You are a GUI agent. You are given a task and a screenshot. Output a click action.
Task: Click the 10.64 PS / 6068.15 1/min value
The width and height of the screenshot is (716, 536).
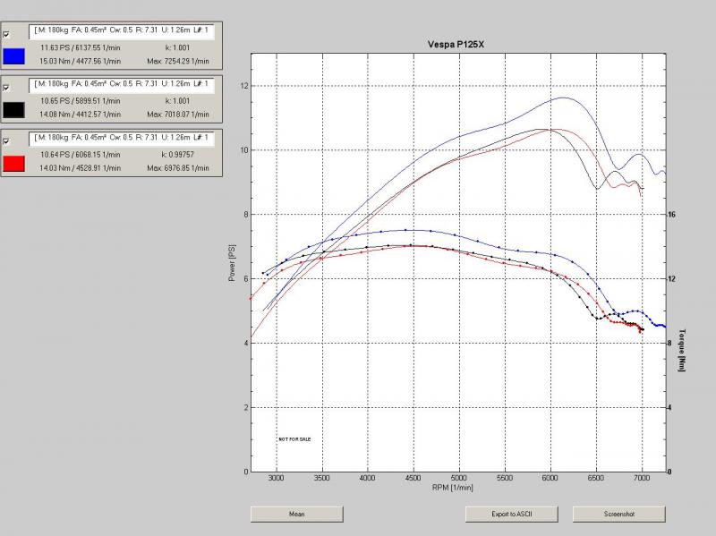[80, 155]
